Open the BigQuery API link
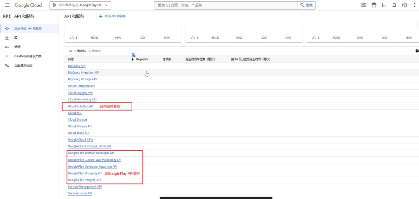419x199 pixels. point(77,66)
